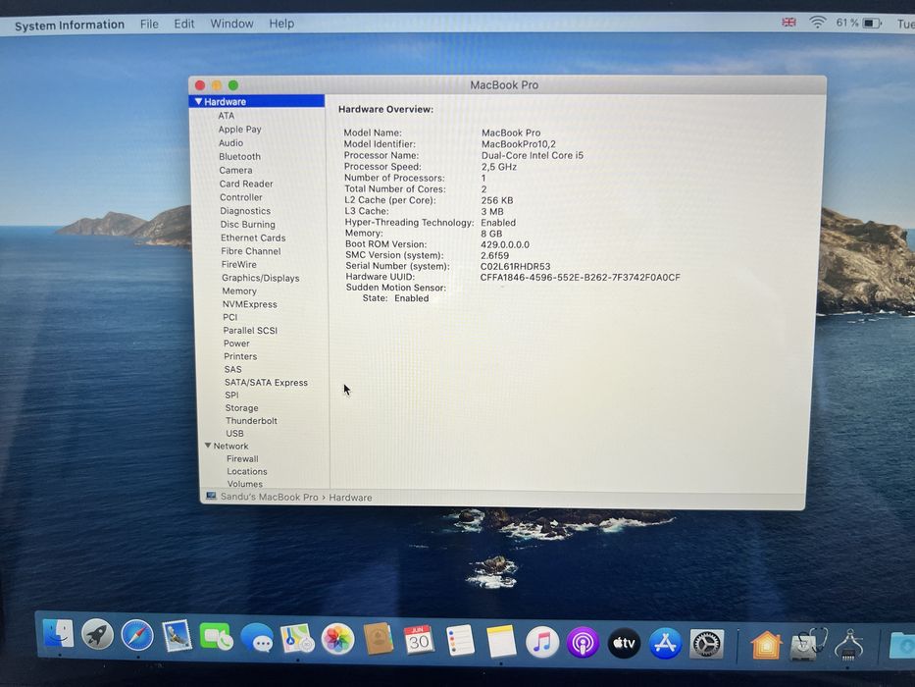Open Home app from the Dock
The height and width of the screenshot is (687, 915).
(x=766, y=646)
